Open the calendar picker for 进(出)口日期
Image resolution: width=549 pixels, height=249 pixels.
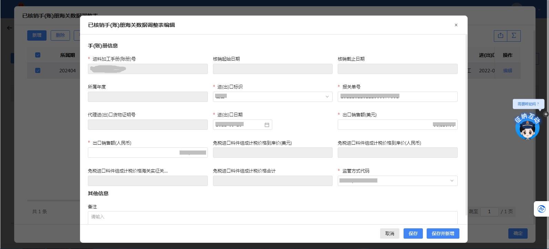[x=267, y=125]
